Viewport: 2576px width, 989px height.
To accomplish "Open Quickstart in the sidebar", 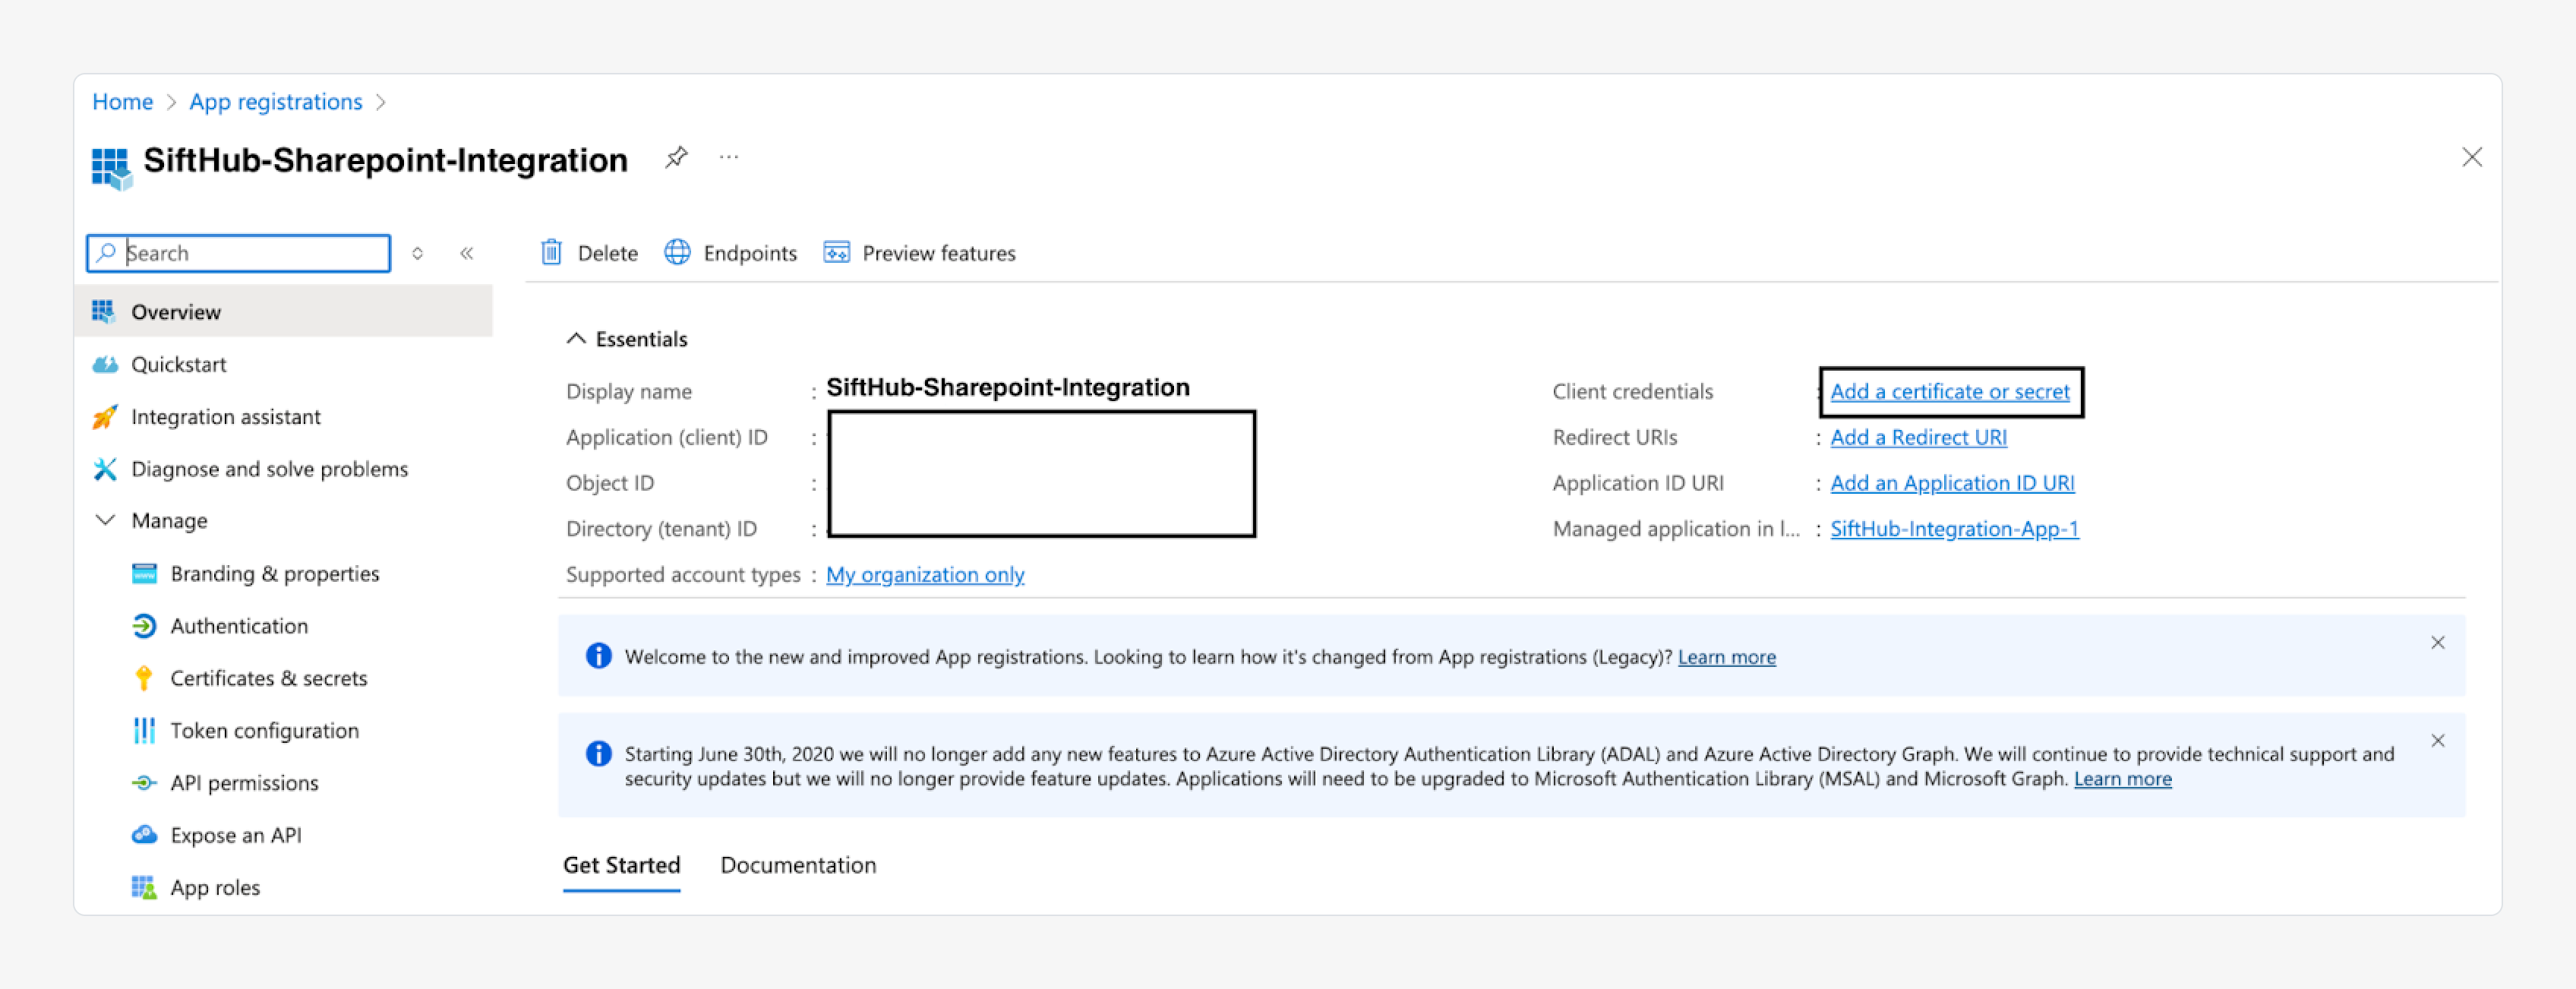I will (x=178, y=364).
